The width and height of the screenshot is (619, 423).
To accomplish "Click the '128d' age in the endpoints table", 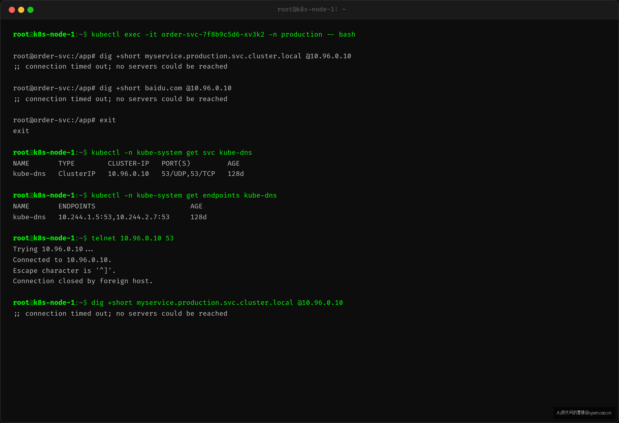I will [198, 217].
